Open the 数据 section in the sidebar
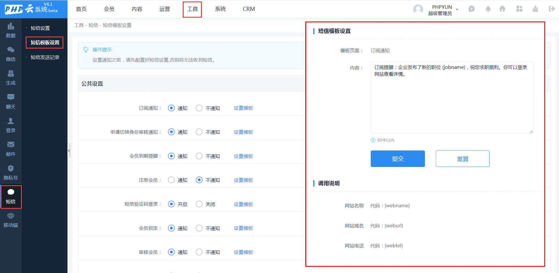Viewport: 559px width, 273px height. click(x=11, y=31)
